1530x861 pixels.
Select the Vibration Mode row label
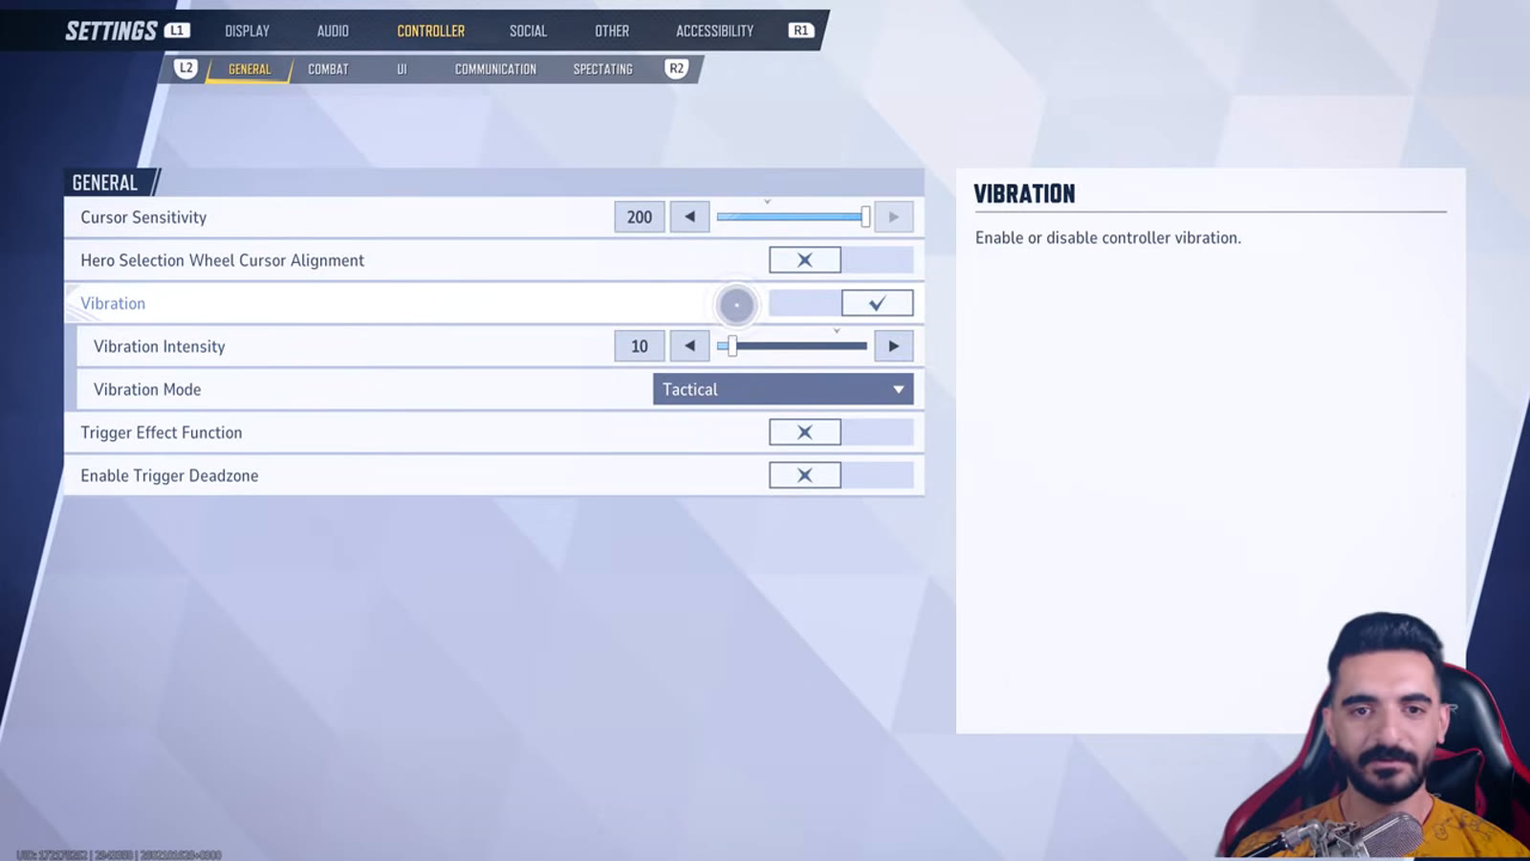tap(147, 389)
